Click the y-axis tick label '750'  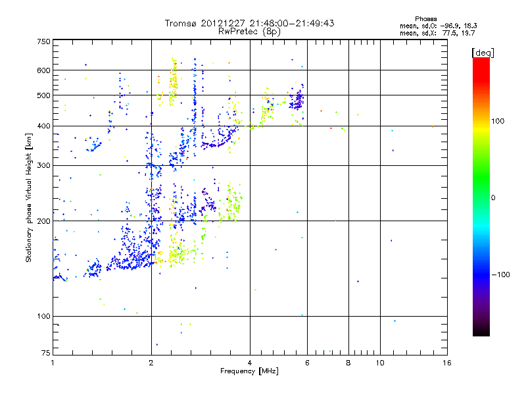tap(43, 41)
